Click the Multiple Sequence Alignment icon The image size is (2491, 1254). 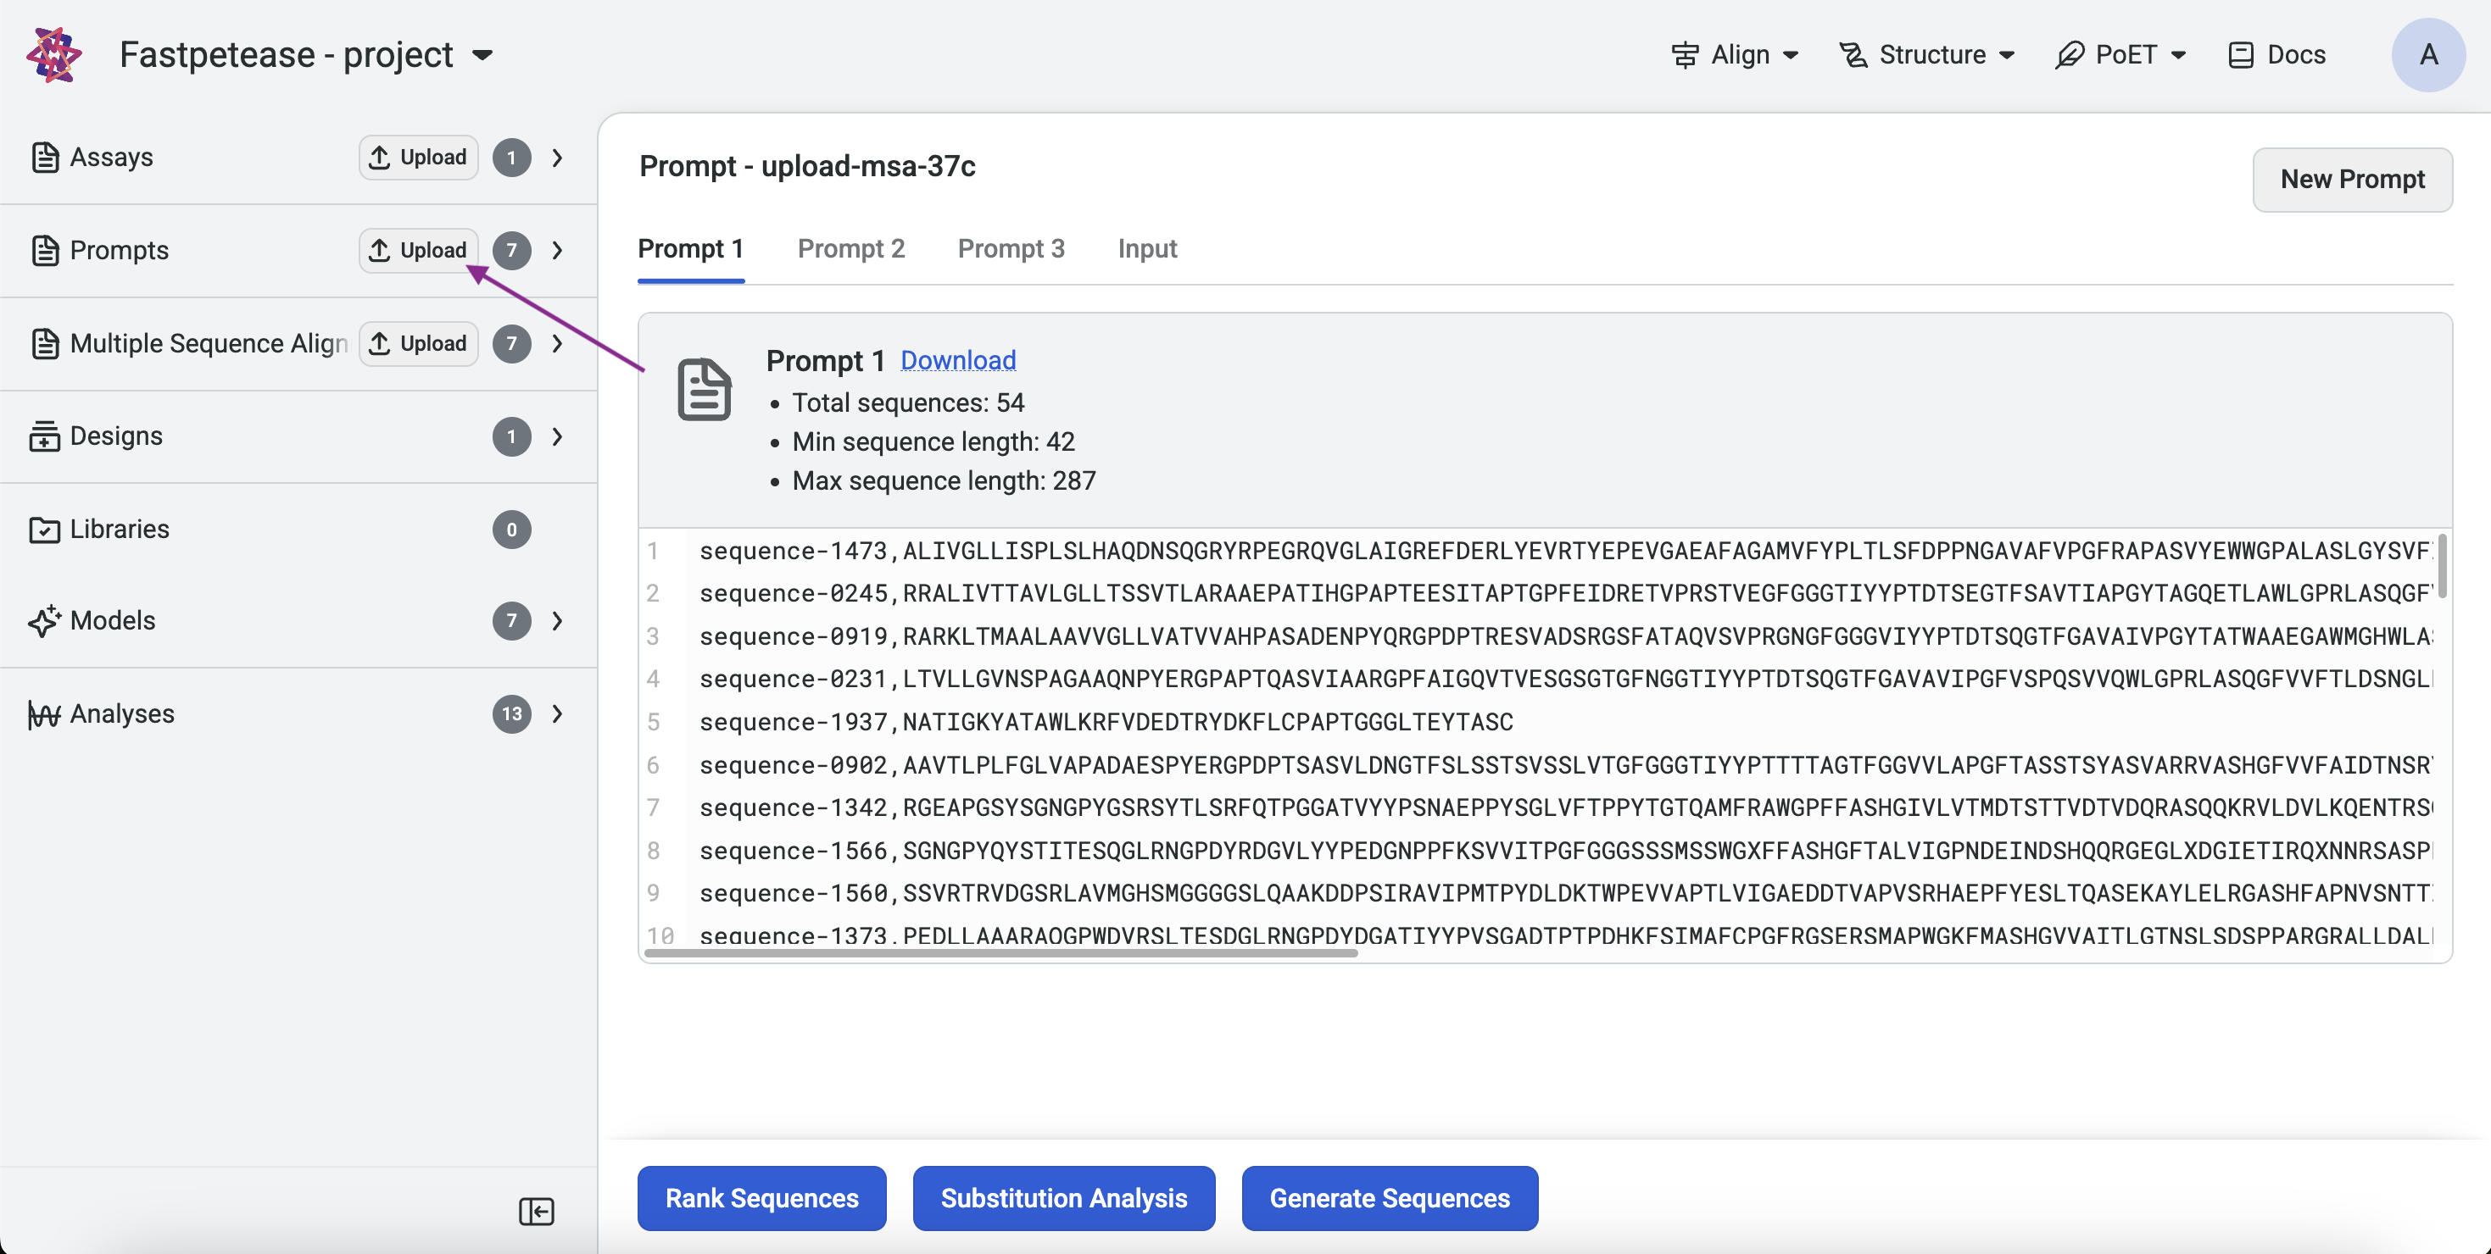[43, 344]
